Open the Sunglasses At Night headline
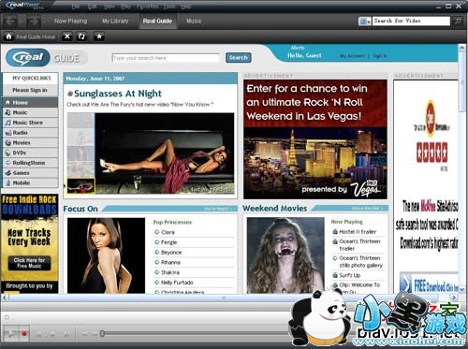The image size is (468, 349). click(x=118, y=94)
